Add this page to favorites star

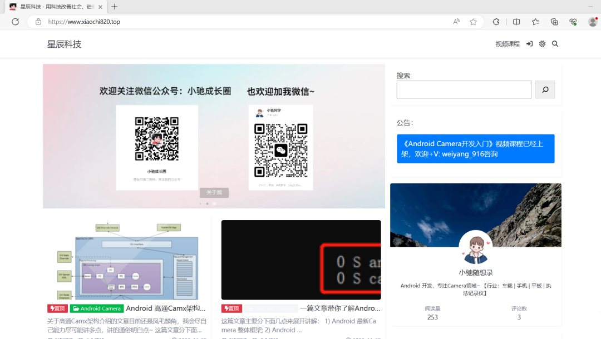click(474, 22)
